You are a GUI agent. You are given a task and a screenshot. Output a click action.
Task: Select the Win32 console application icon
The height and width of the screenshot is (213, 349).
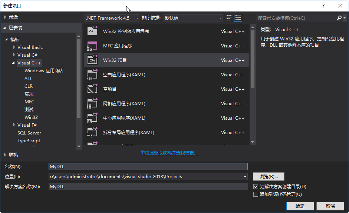92,31
